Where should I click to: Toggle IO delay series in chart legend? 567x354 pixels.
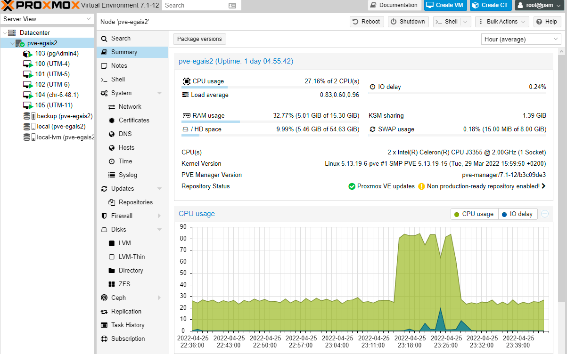(517, 214)
